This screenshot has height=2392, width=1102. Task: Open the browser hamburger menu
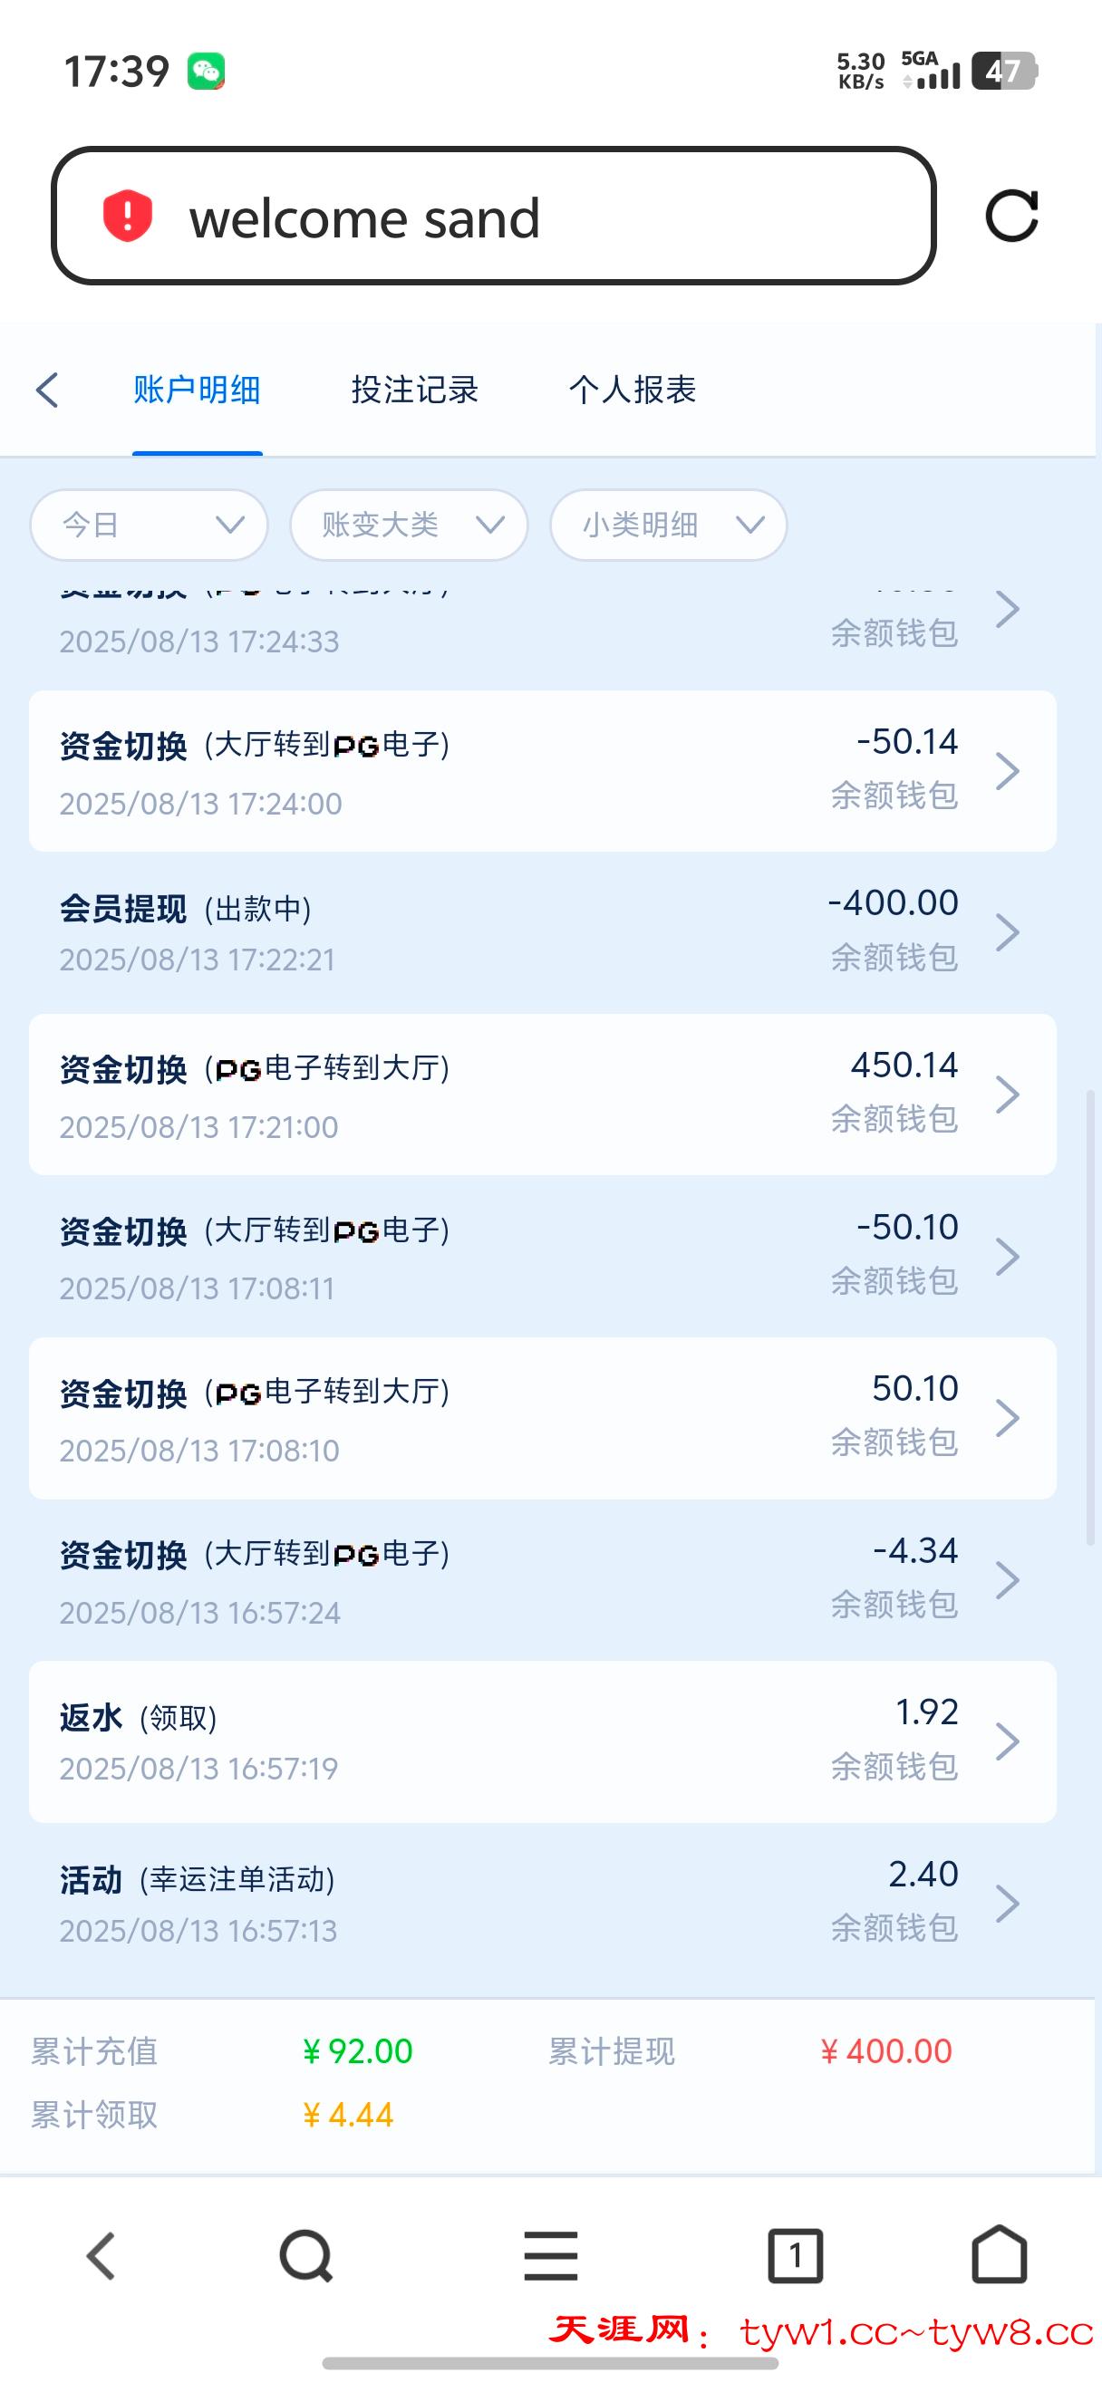point(550,2255)
